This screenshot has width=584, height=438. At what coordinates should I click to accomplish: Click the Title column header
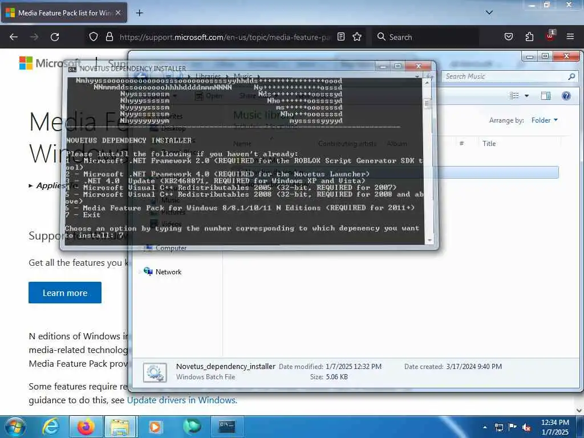click(489, 143)
